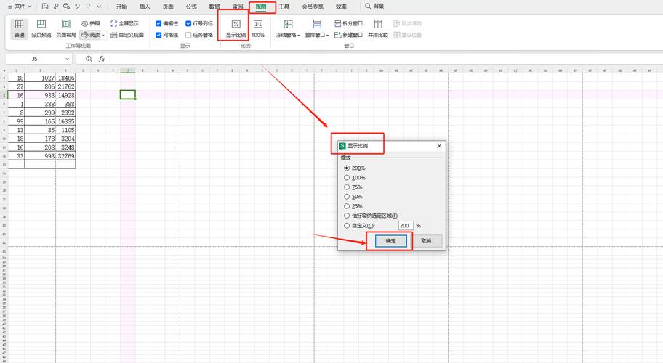
Task: Select the 自定义(C) custom radio button
Action: (x=347, y=226)
